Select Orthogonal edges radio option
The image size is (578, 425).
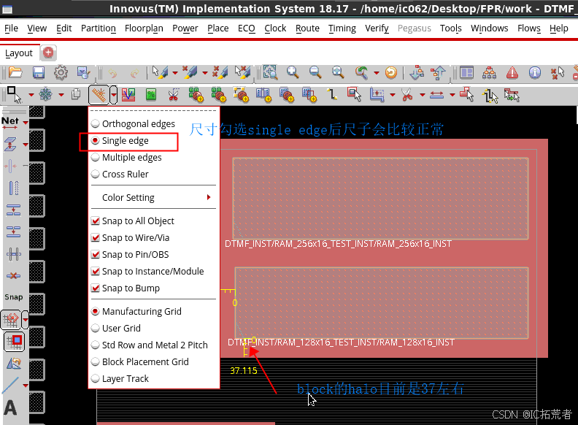pos(133,123)
